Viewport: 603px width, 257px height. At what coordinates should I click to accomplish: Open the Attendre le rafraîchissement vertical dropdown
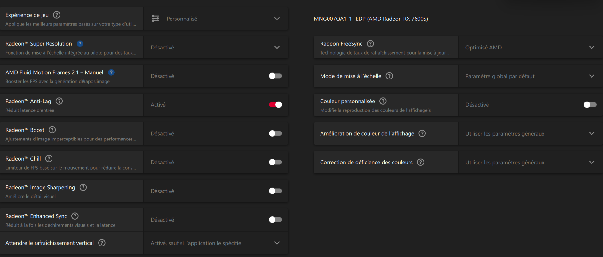pos(216,243)
